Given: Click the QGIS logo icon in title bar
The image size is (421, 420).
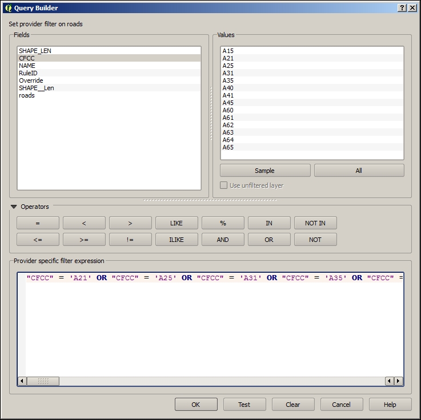Looking at the screenshot, I should point(9,8).
